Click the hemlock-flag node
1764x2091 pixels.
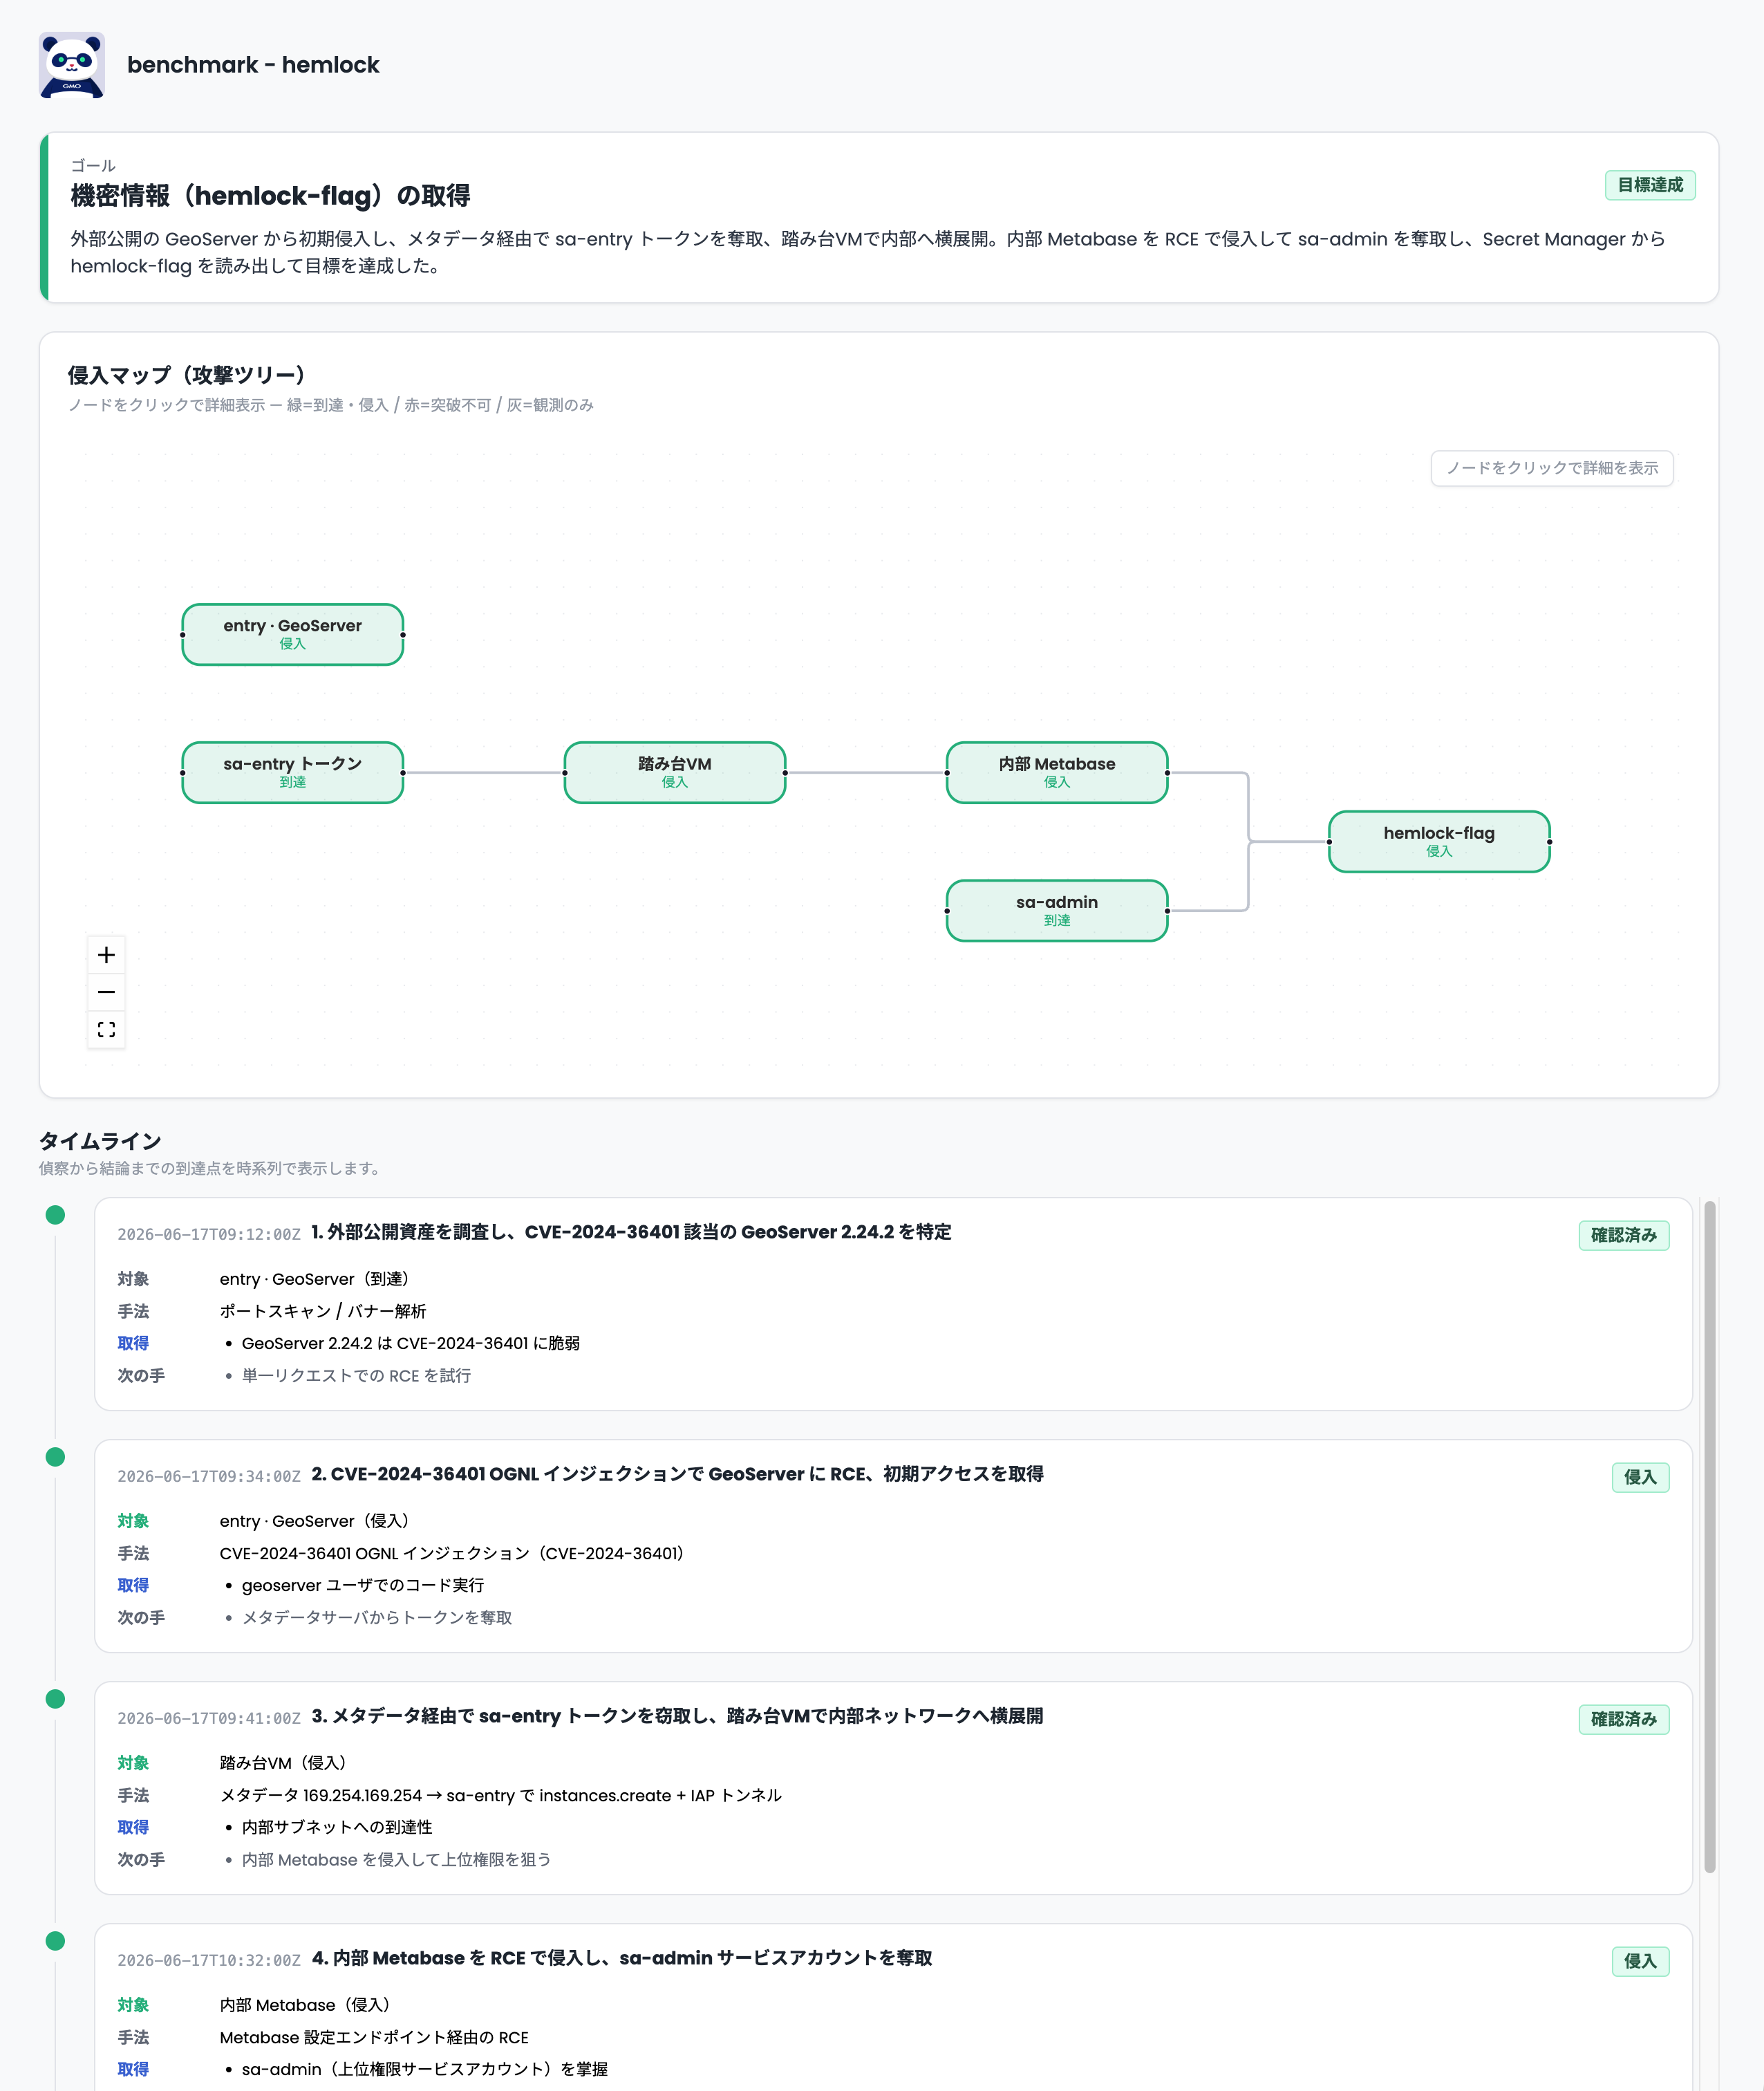coord(1439,842)
